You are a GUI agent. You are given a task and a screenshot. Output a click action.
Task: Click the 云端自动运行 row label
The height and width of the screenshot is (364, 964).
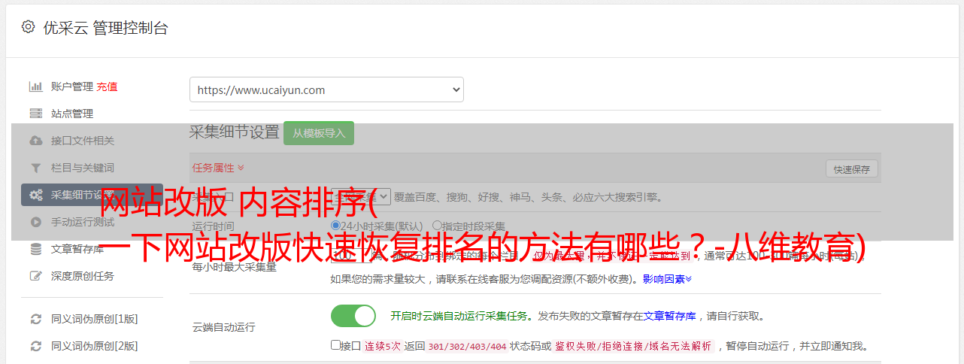(x=224, y=327)
